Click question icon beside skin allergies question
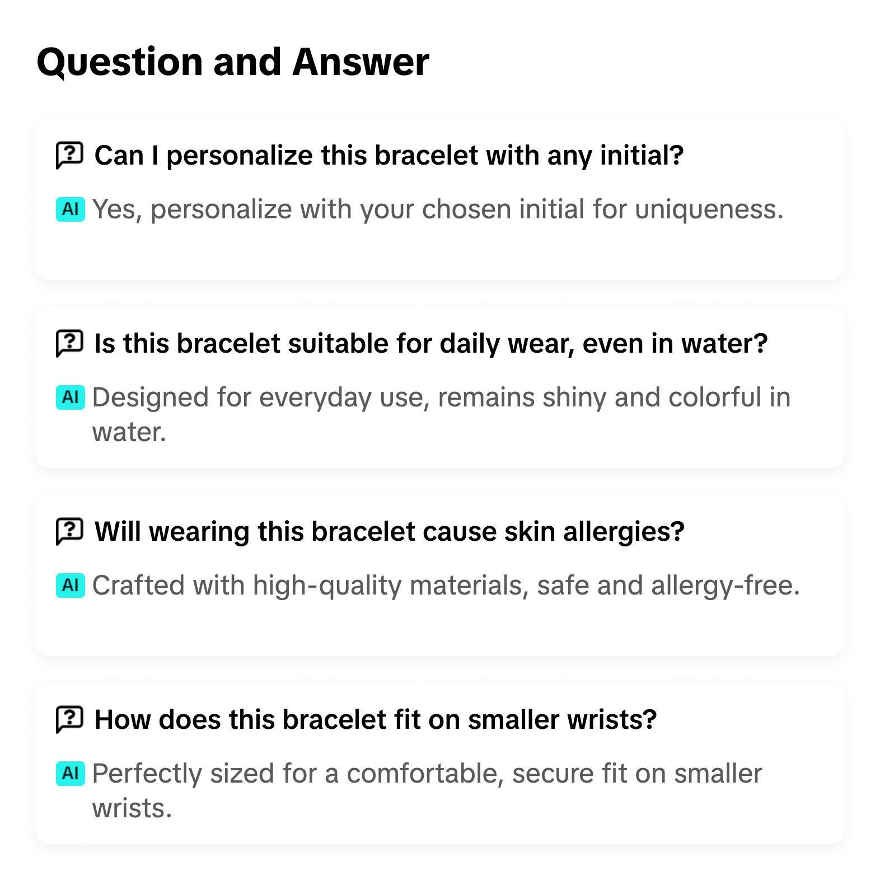This screenshot has height=880, width=880. click(x=70, y=531)
